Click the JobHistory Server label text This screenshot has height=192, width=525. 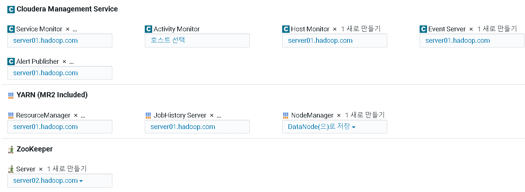[180, 115]
